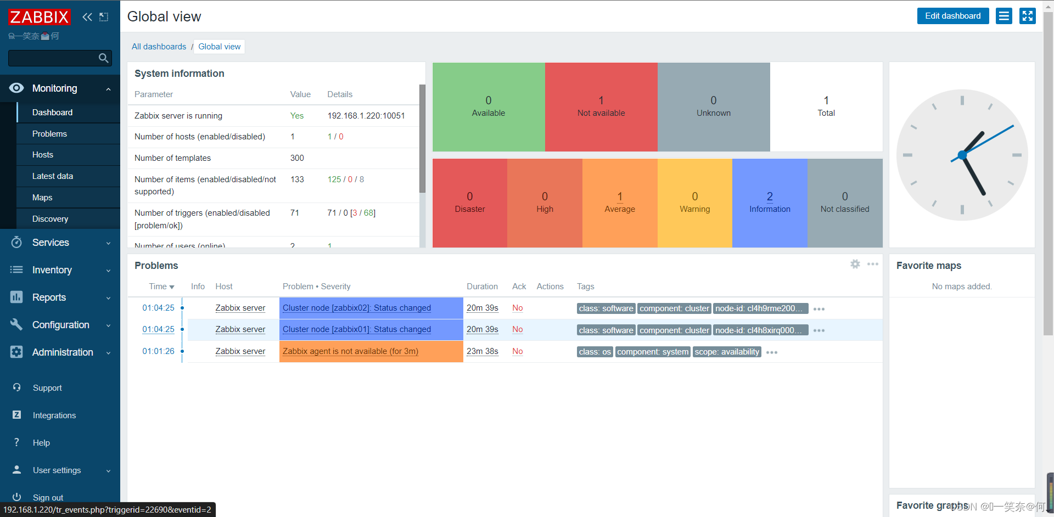Click the 01:01:26 problem time link

pyautogui.click(x=158, y=351)
